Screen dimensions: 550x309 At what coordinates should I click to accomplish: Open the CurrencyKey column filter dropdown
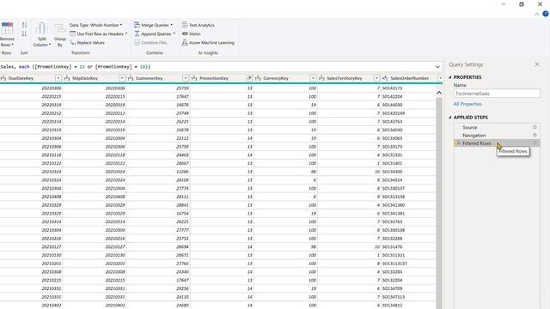313,78
